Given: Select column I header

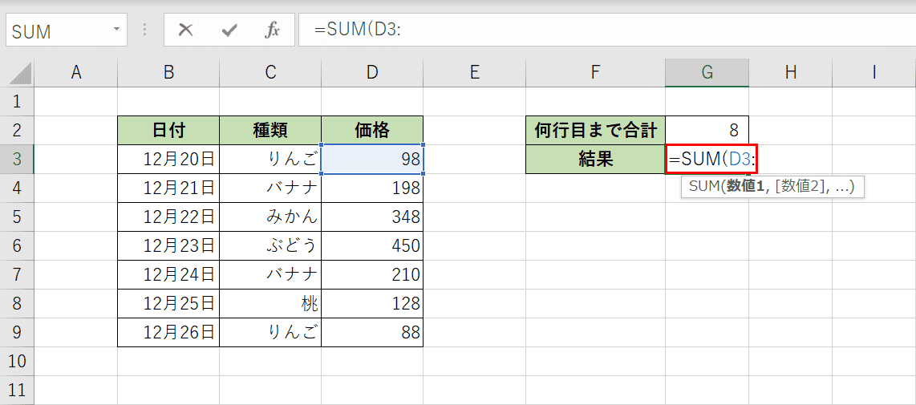Looking at the screenshot, I should [874, 72].
